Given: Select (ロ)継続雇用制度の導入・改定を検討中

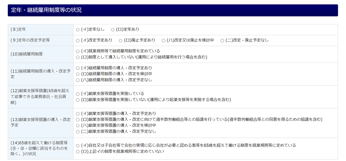Looking at the screenshot, I should click(x=78, y=74).
